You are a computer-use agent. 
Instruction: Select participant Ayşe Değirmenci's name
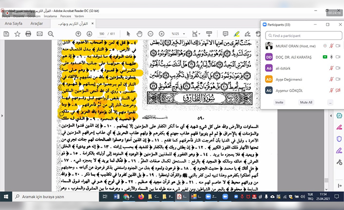click(289, 79)
